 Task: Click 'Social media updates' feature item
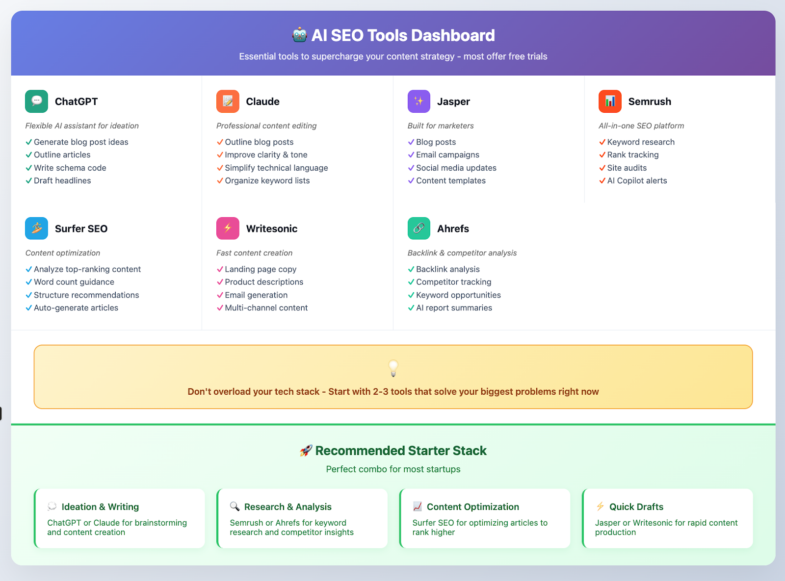(x=456, y=168)
